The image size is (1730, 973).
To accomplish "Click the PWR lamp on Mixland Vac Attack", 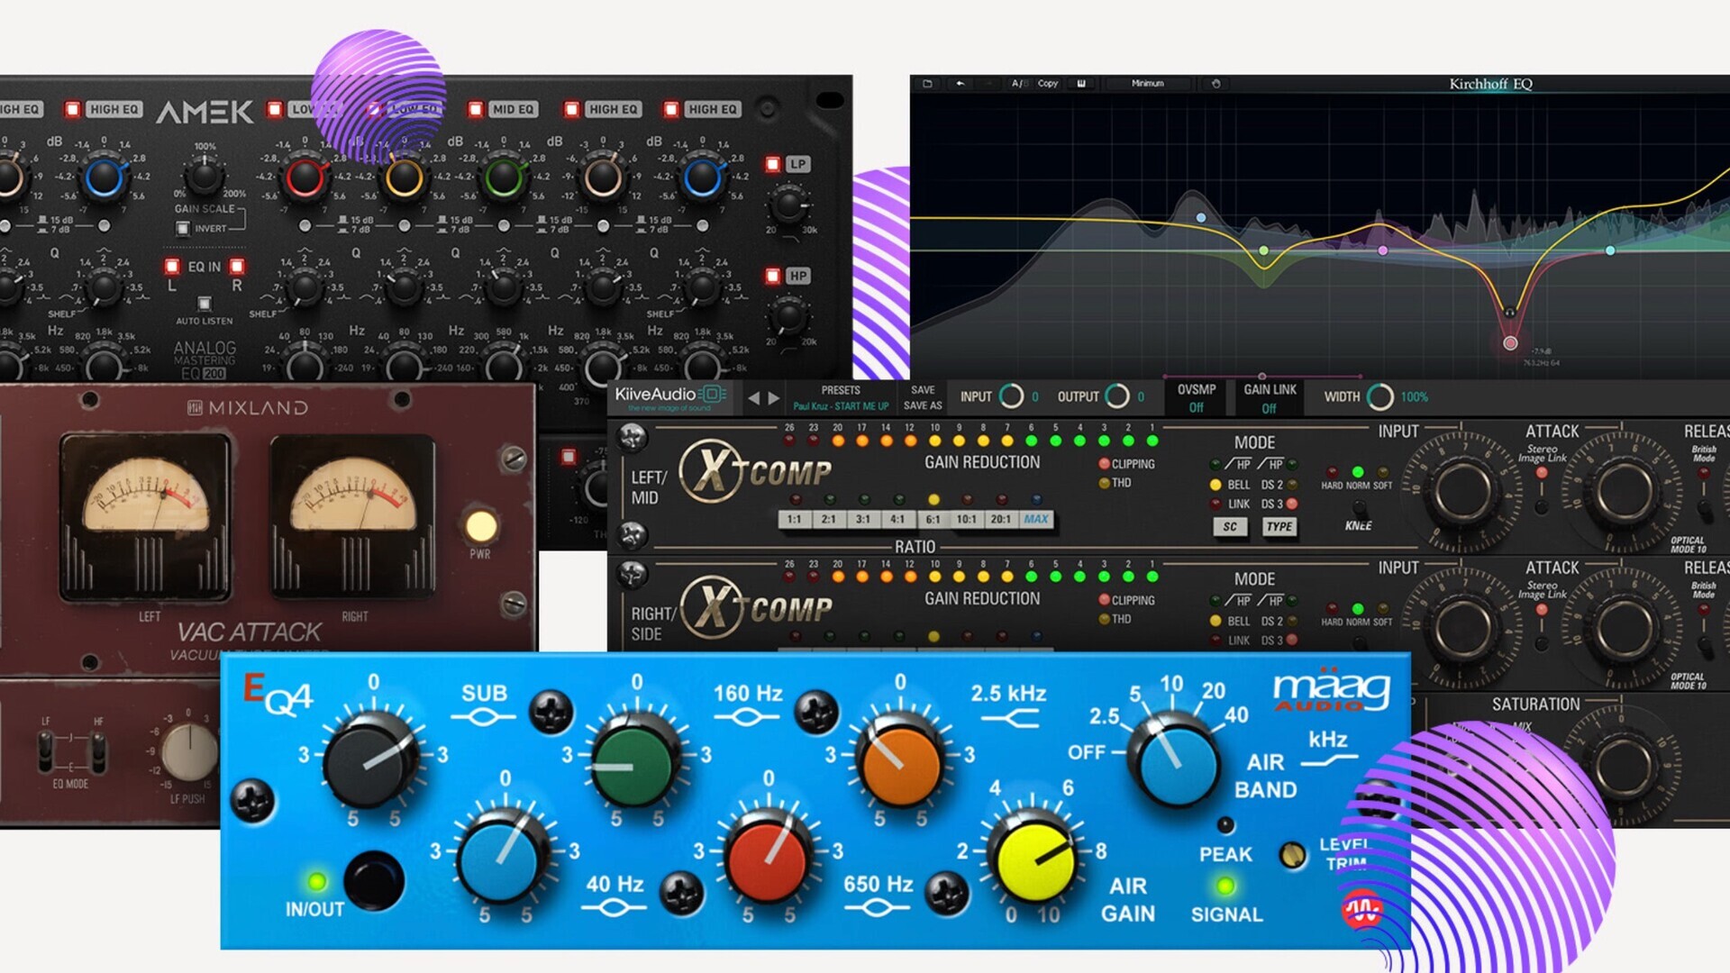I will pos(480,526).
